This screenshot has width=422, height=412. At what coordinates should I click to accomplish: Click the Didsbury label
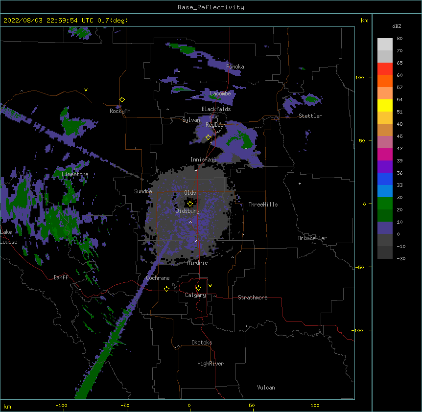(x=188, y=211)
